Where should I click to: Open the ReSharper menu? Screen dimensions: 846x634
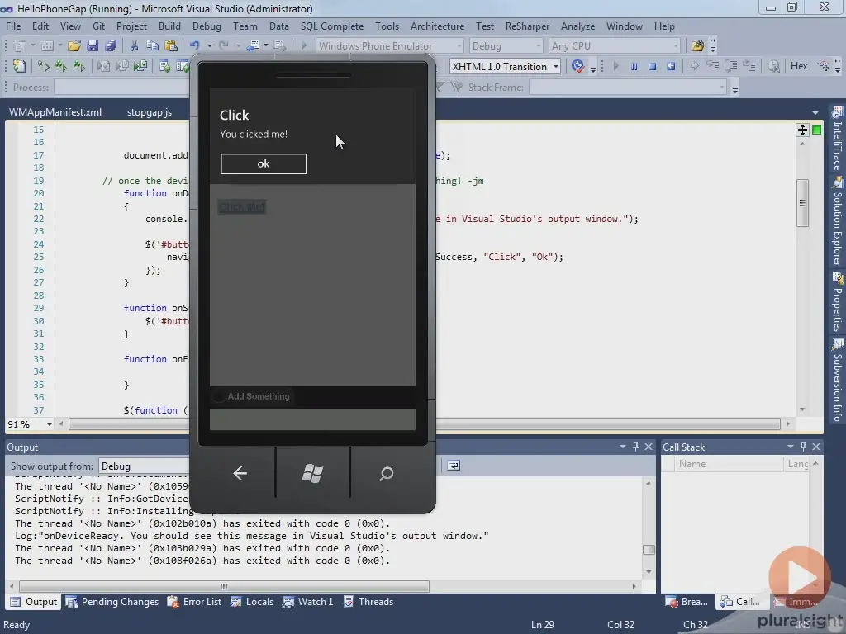[x=527, y=26]
